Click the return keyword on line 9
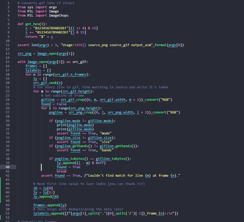 coord(31,37)
